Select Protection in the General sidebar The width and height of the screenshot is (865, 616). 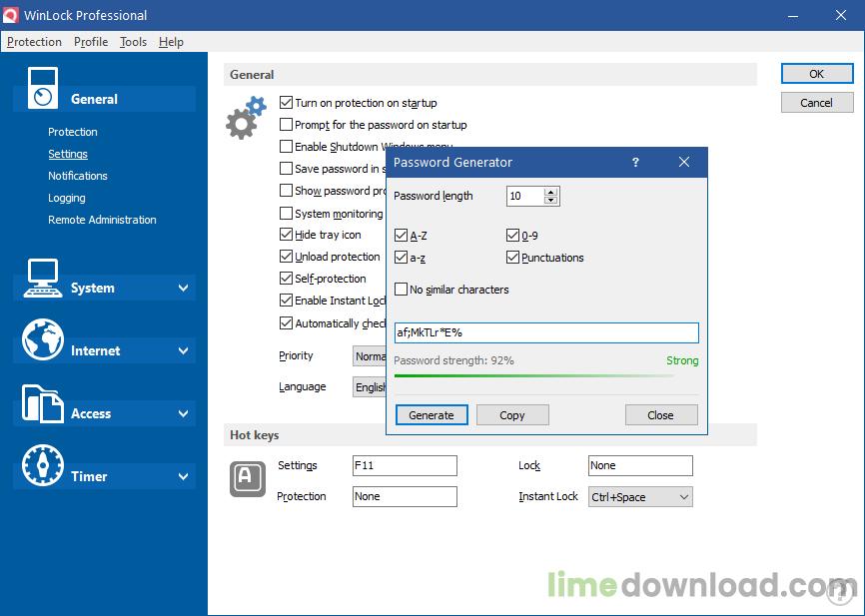coord(73,132)
